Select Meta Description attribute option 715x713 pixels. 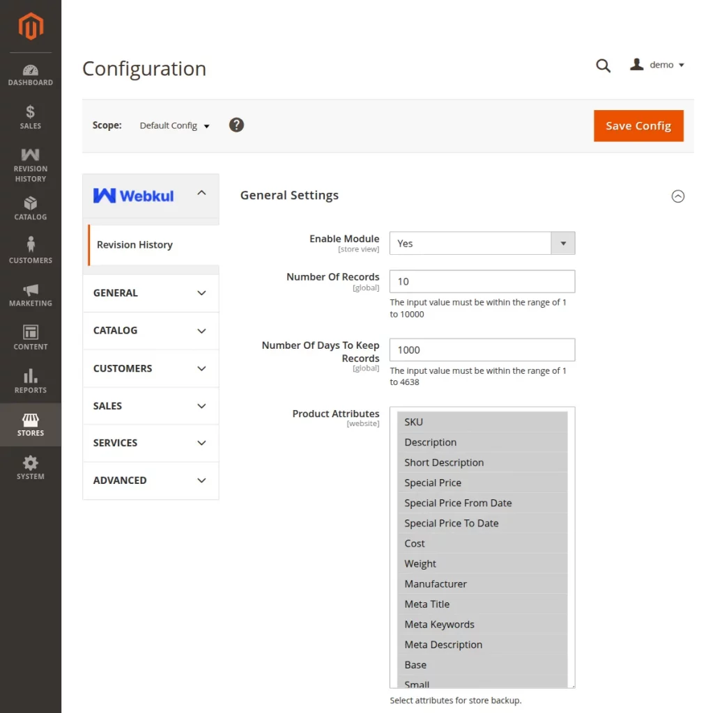[482, 645]
